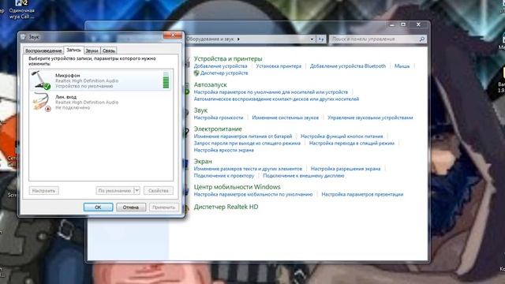Expand the По умолчанию dropdown arrow
This screenshot has height=284, width=505.
(x=137, y=191)
